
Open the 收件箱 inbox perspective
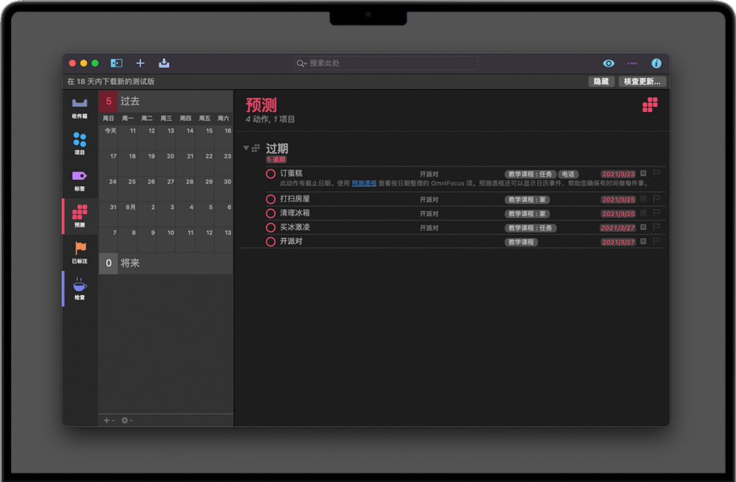(x=79, y=107)
